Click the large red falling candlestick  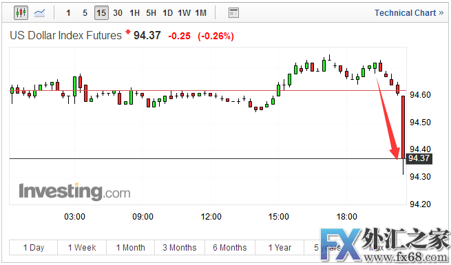tap(403, 127)
